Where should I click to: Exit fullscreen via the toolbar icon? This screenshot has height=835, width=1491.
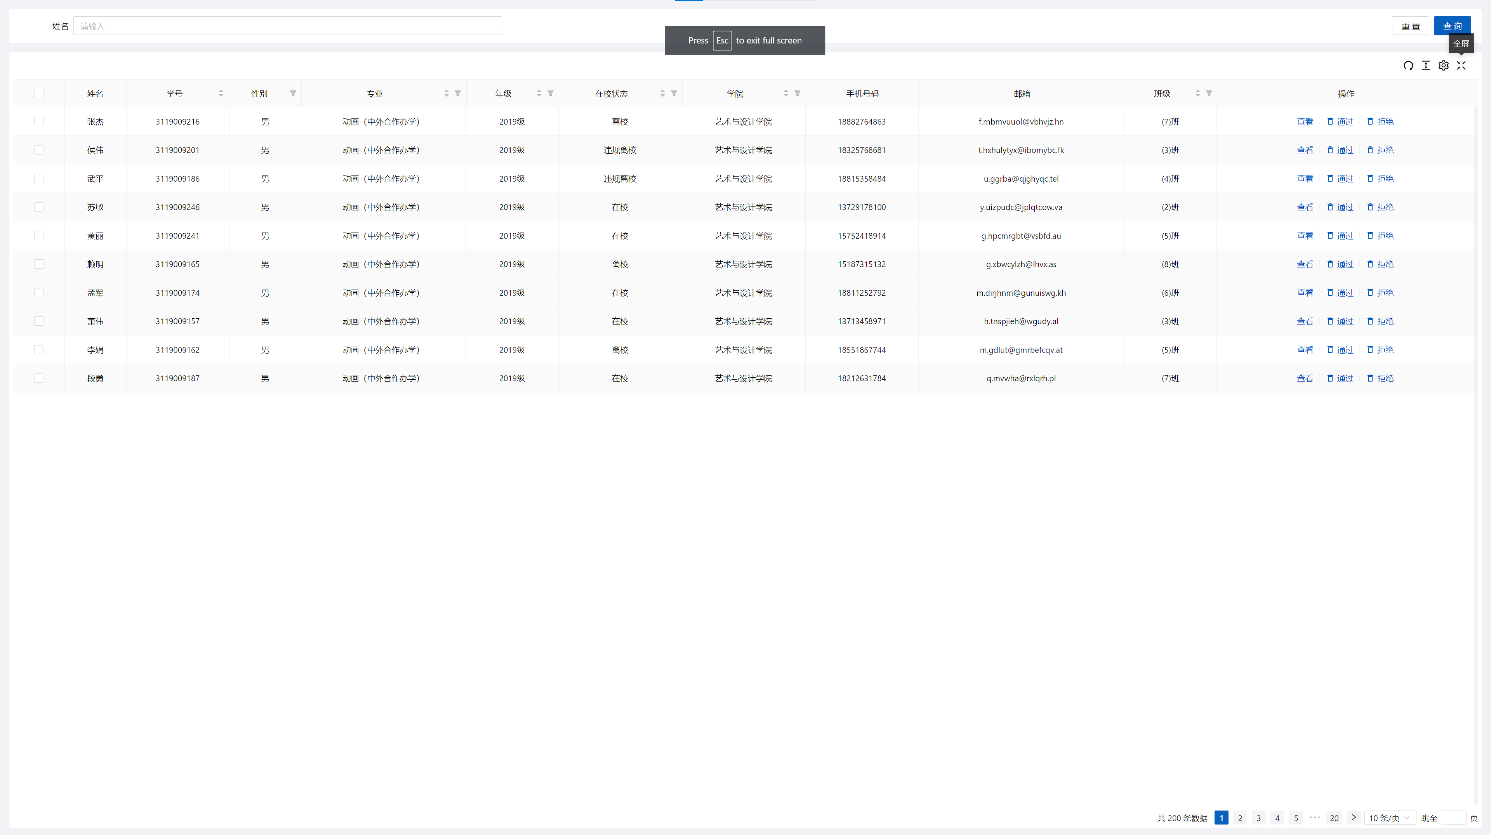coord(1461,65)
